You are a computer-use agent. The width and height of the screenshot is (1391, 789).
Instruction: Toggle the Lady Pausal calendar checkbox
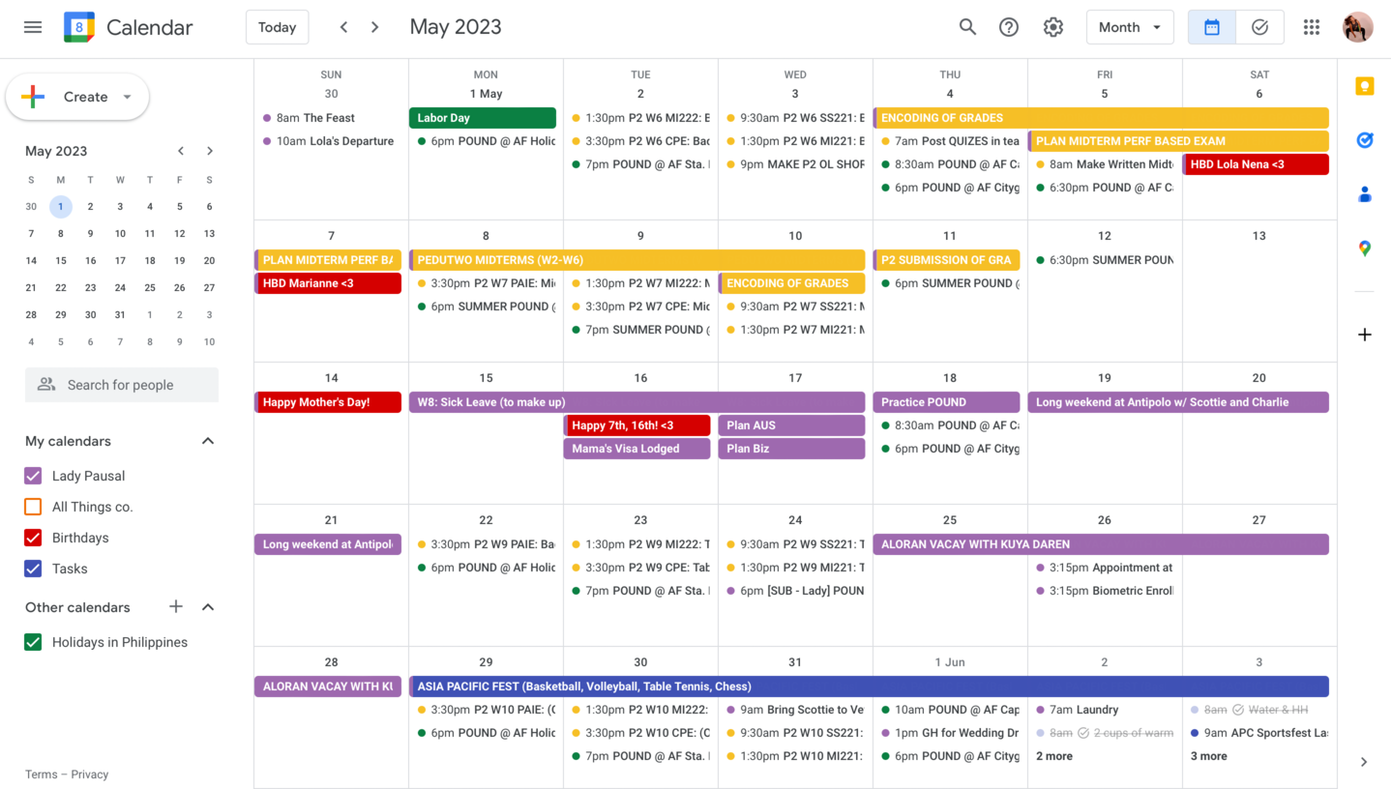click(x=33, y=476)
